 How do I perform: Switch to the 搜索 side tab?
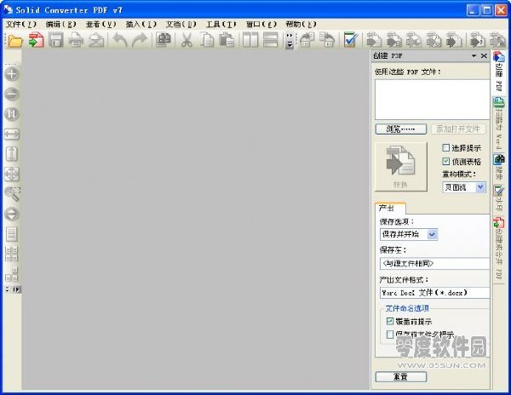pyautogui.click(x=498, y=167)
